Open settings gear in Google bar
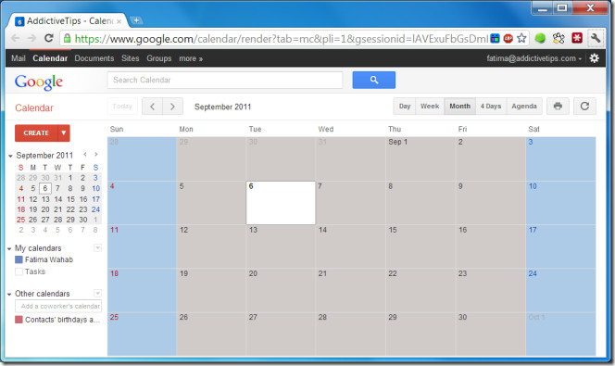Screen dimensions: 615x366 click(x=595, y=58)
